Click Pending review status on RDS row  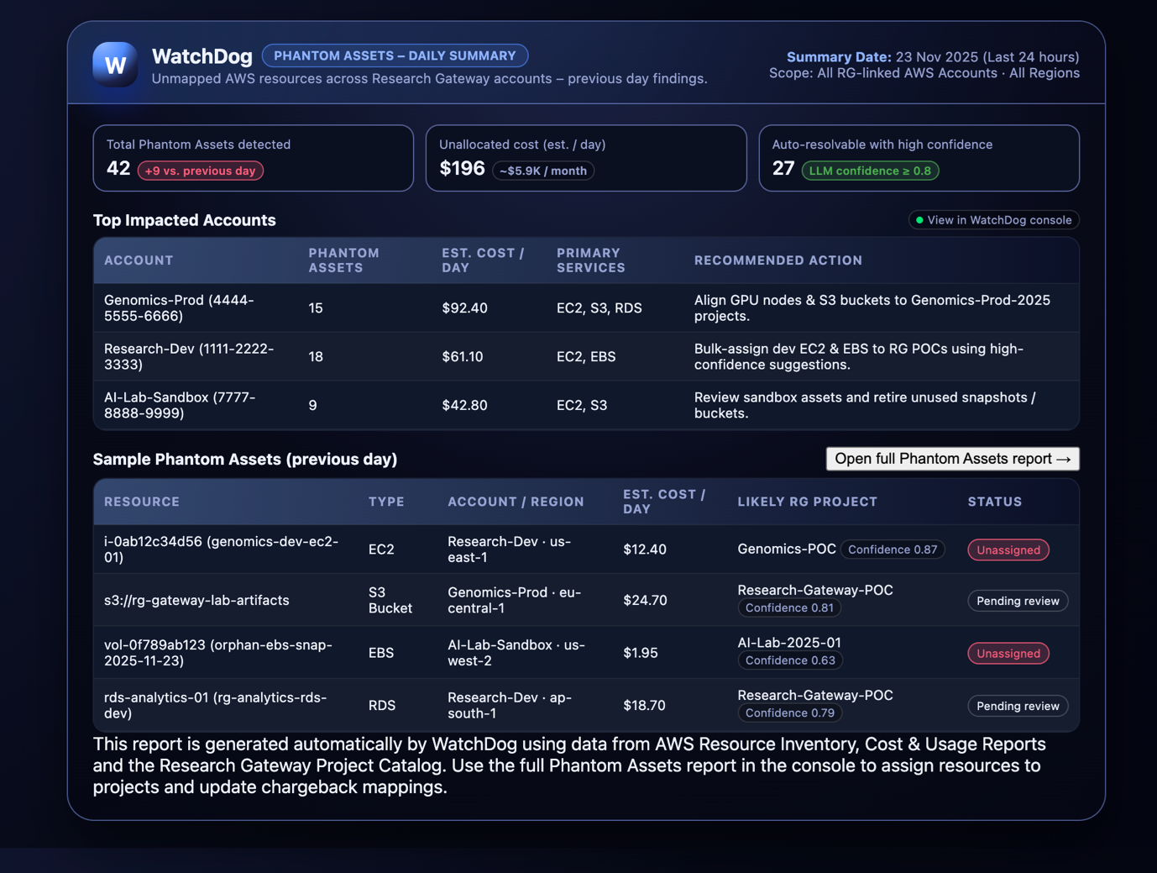1018,707
